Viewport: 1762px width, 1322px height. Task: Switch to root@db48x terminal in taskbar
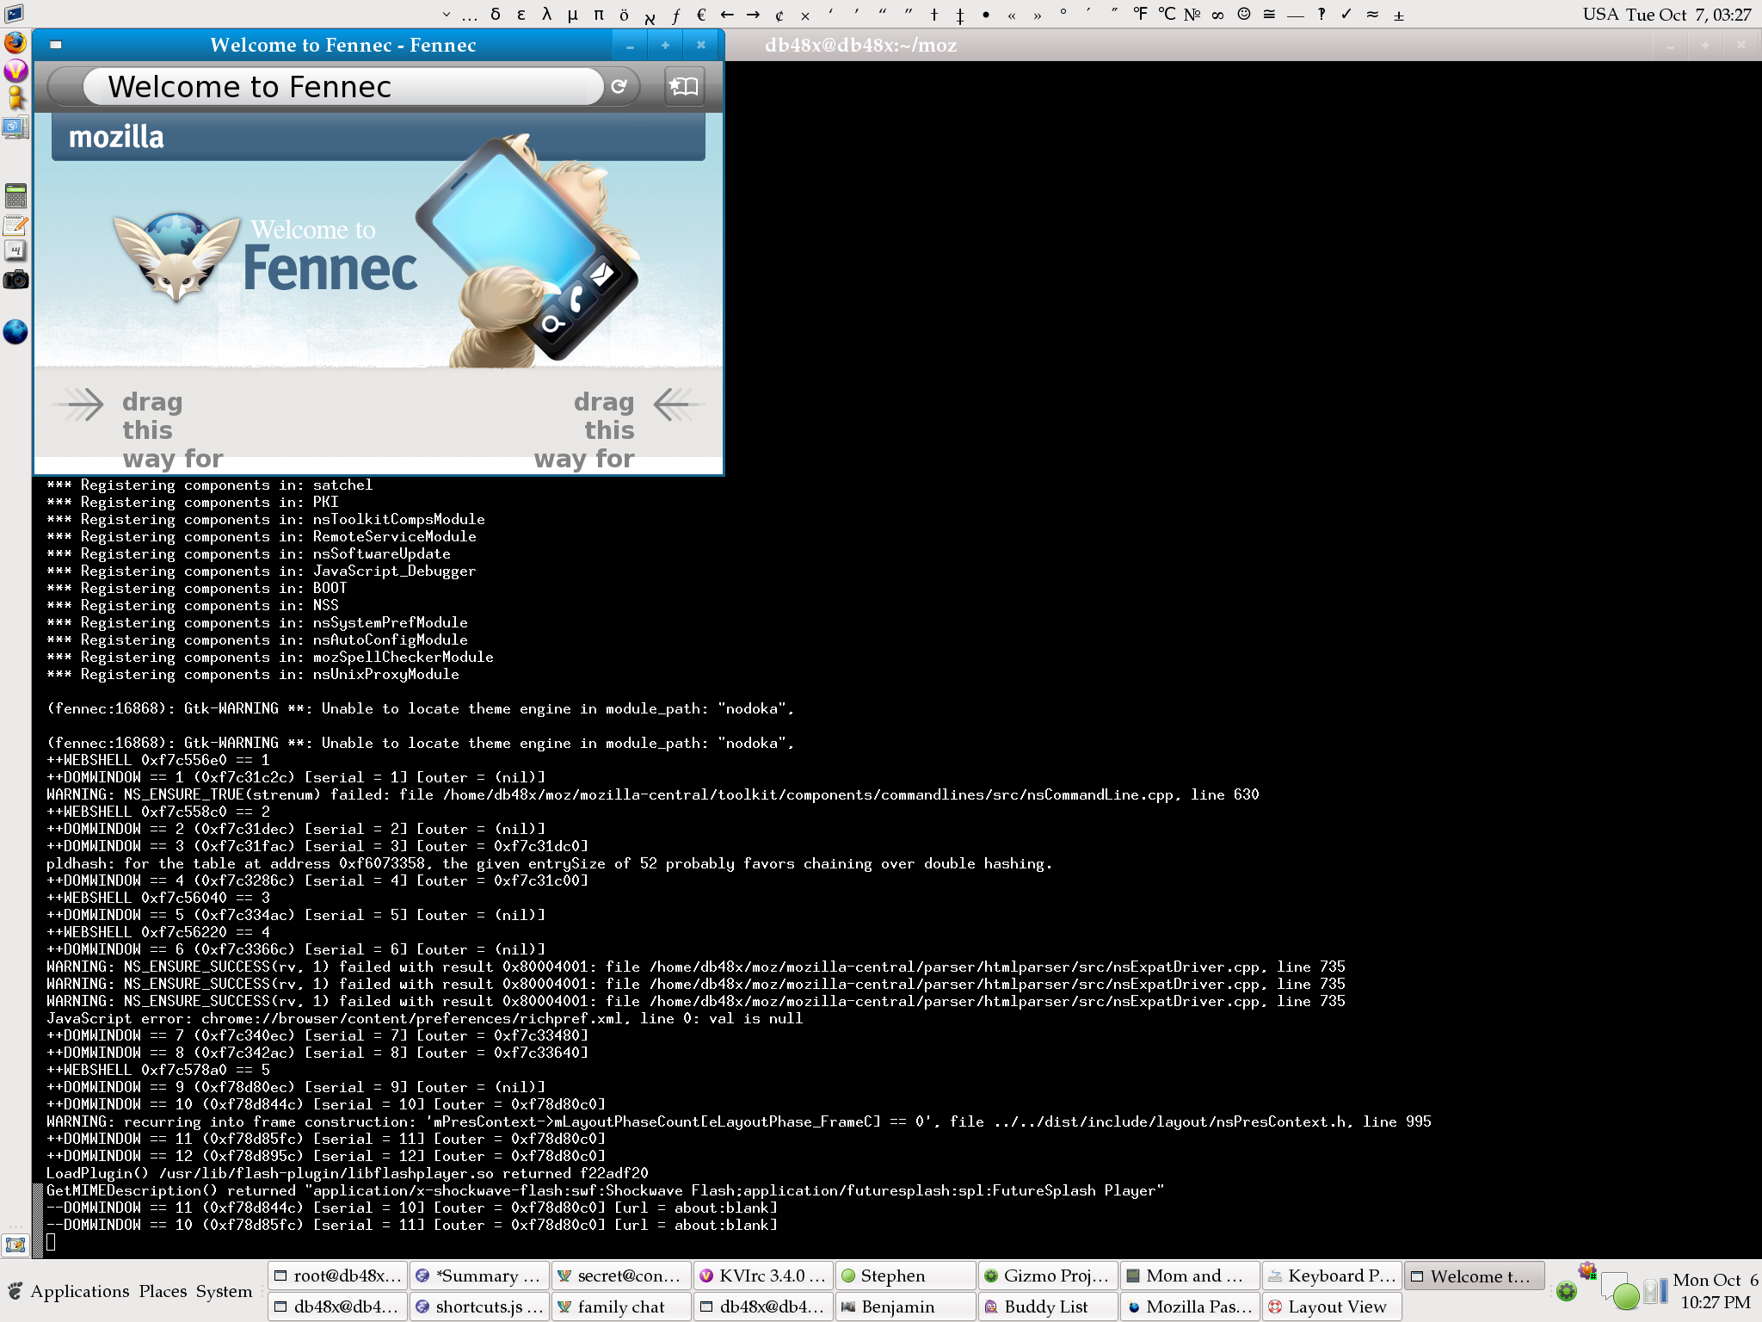click(337, 1276)
